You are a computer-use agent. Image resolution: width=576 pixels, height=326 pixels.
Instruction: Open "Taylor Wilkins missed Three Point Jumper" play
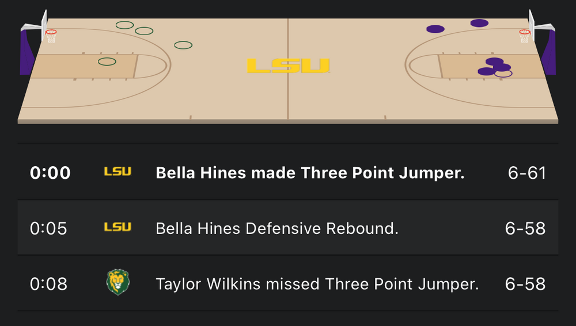(x=317, y=283)
